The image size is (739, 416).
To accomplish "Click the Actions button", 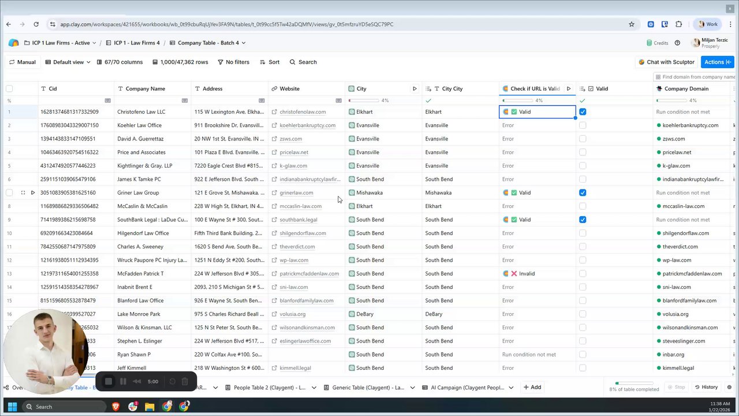I will tap(717, 62).
